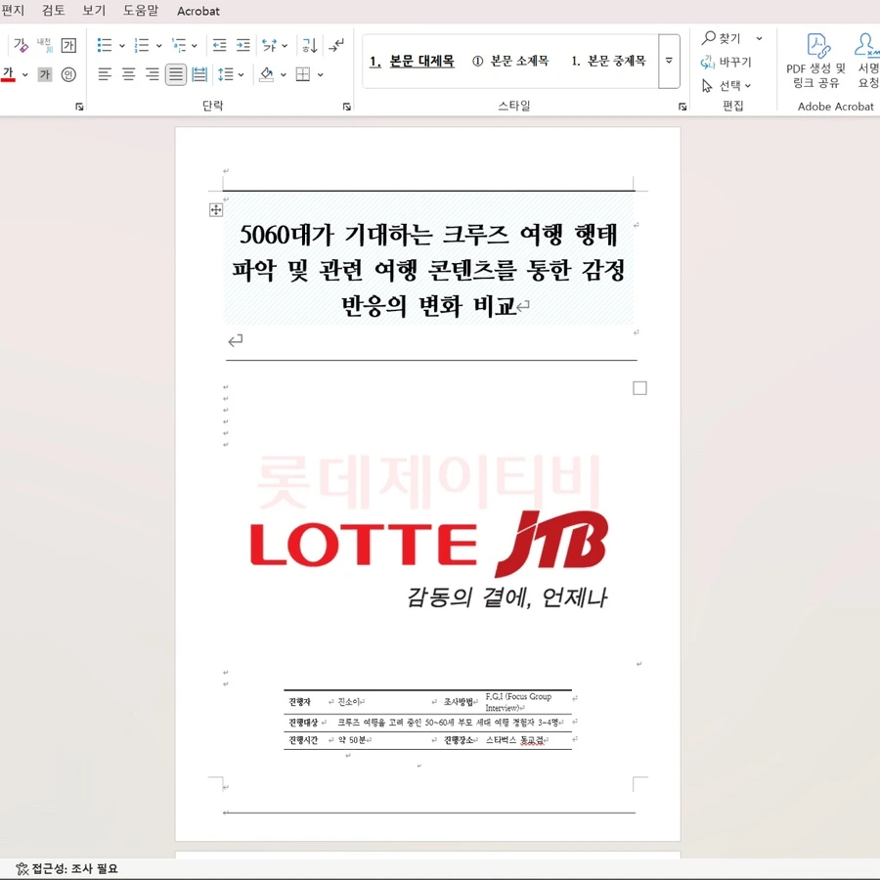Click the phonetic guide icon

pyautogui.click(x=45, y=45)
